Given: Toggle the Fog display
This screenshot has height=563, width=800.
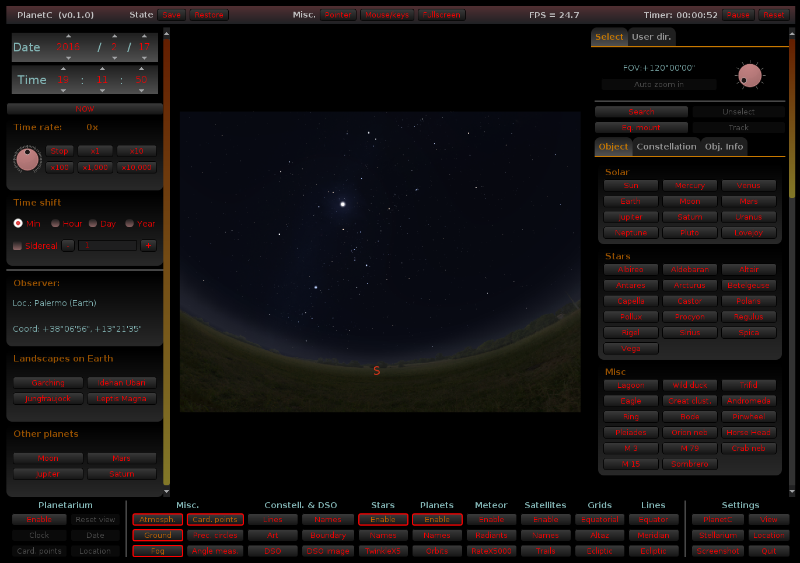Looking at the screenshot, I should coord(158,551).
